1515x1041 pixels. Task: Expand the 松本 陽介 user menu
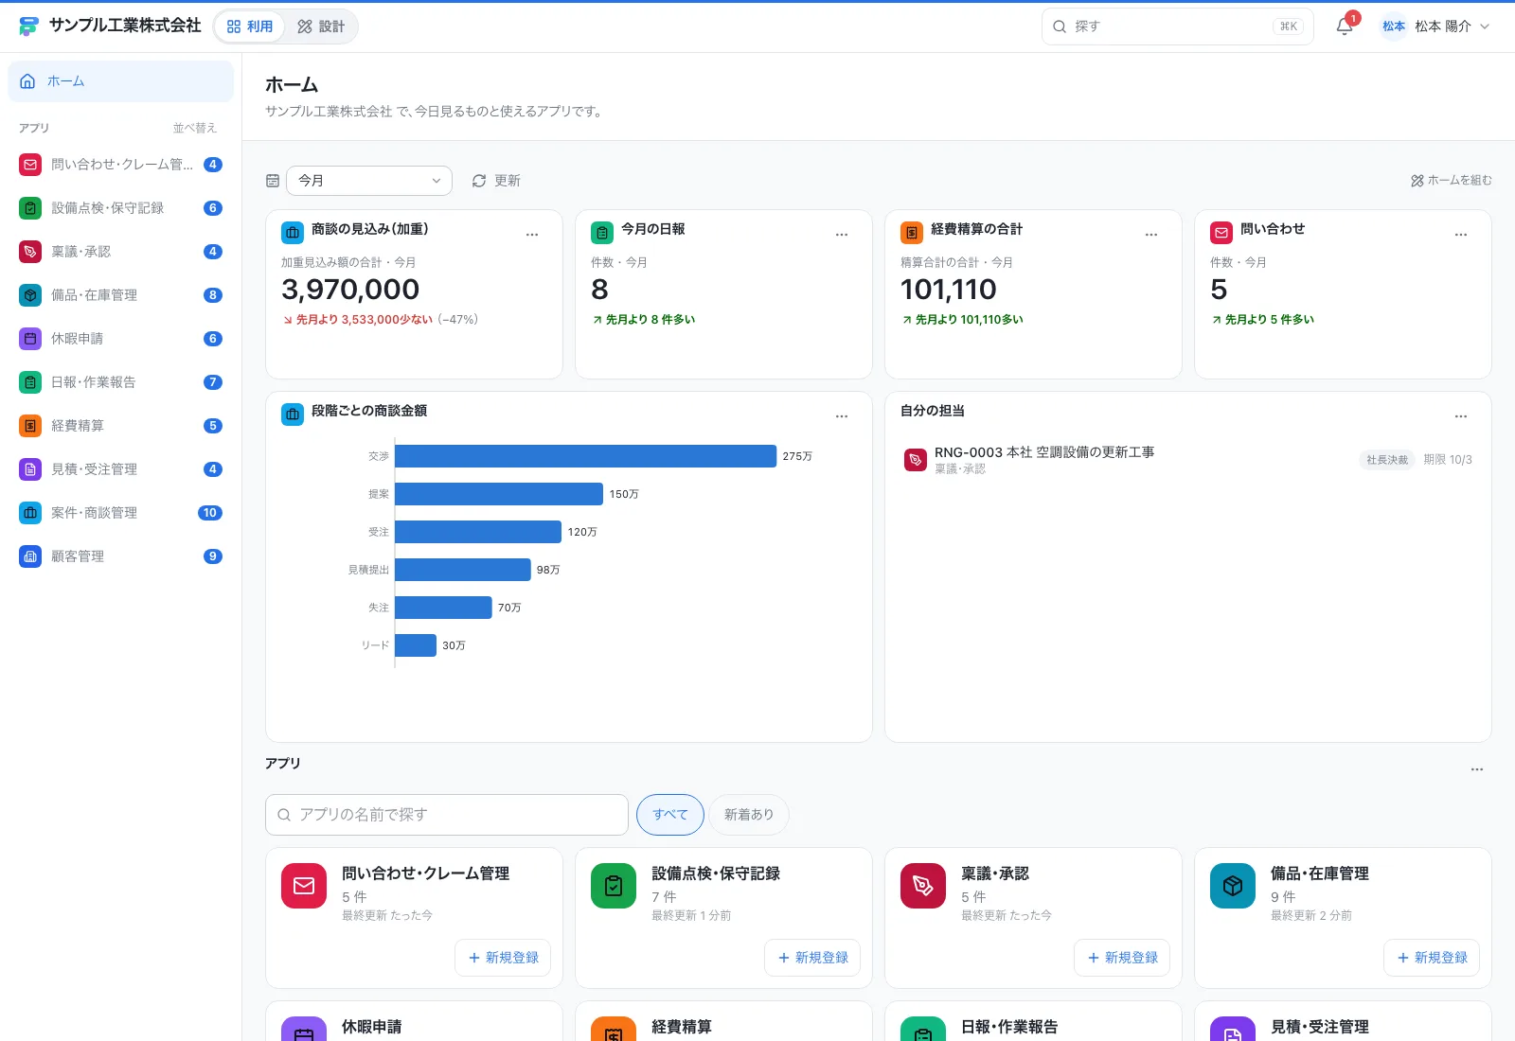[1435, 26]
